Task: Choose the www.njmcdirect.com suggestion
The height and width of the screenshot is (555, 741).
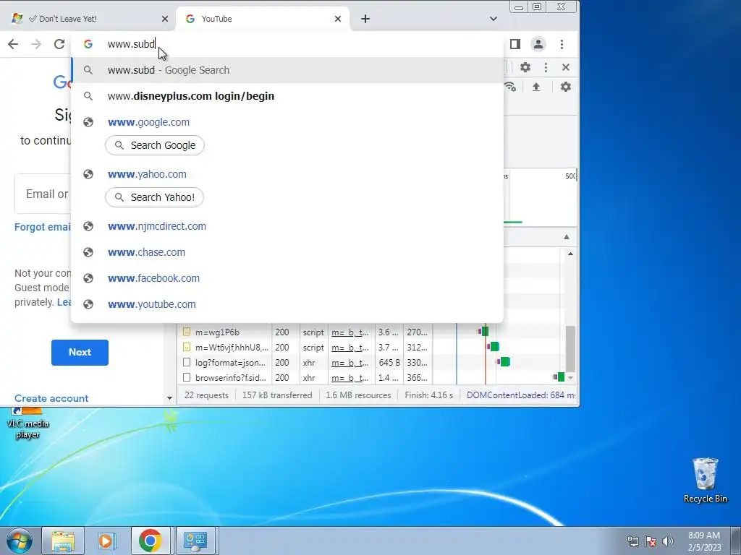Action: click(x=287, y=226)
